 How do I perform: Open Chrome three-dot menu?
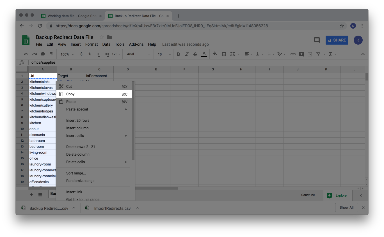point(362,26)
